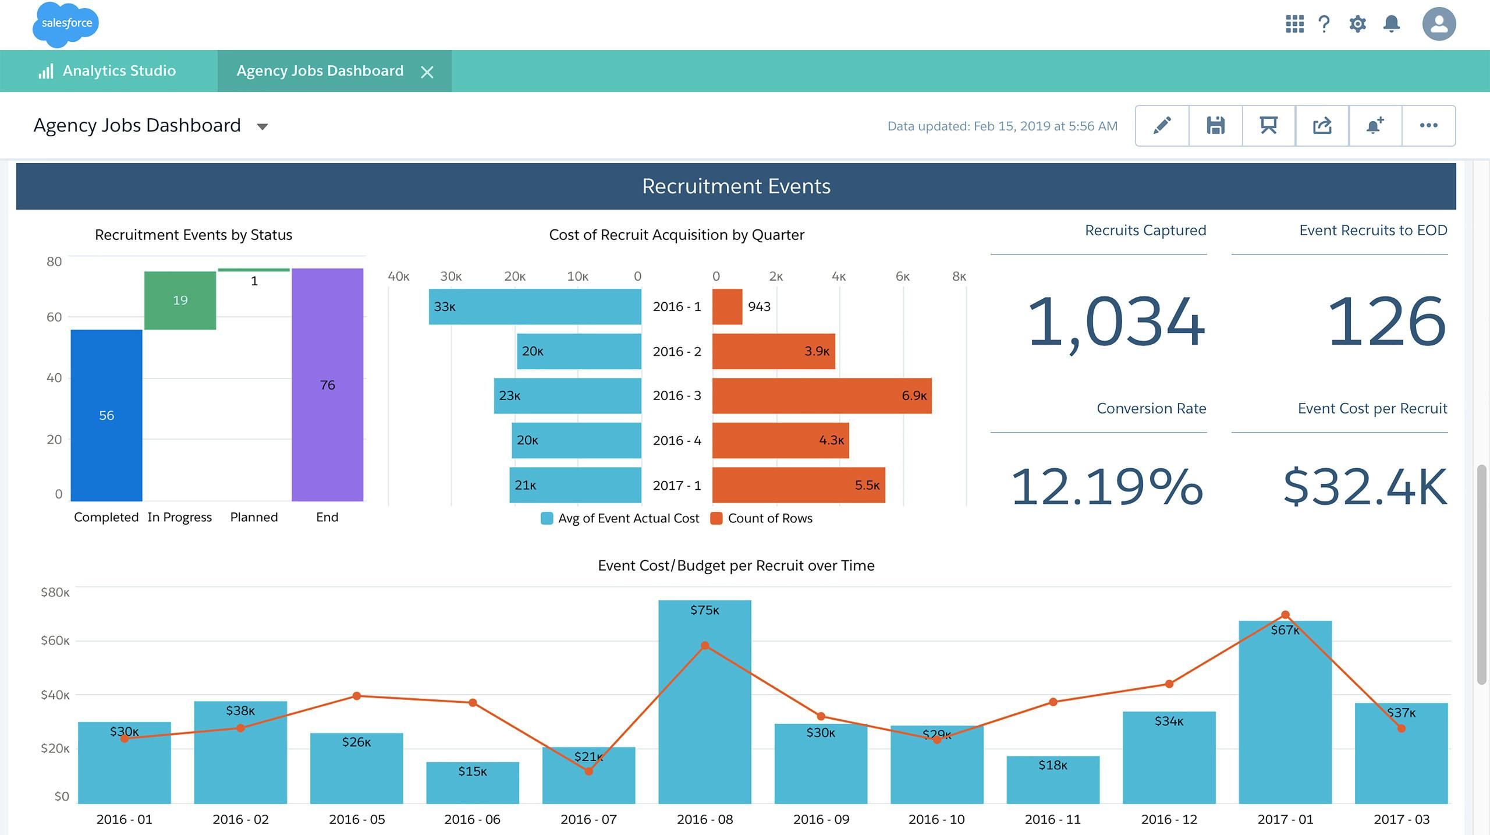This screenshot has height=835, width=1490.
Task: Select the Agency Jobs Dashboard tab
Action: coord(335,71)
